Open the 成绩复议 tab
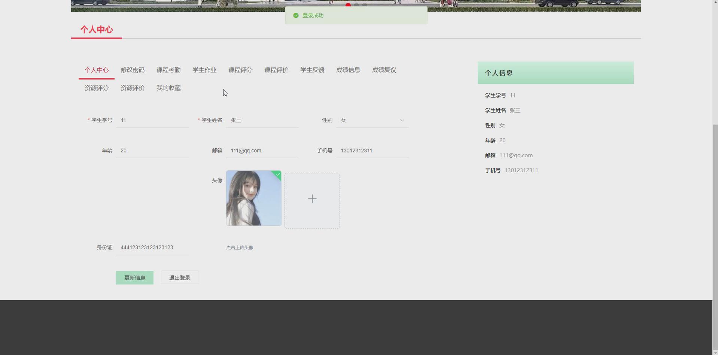 click(384, 70)
